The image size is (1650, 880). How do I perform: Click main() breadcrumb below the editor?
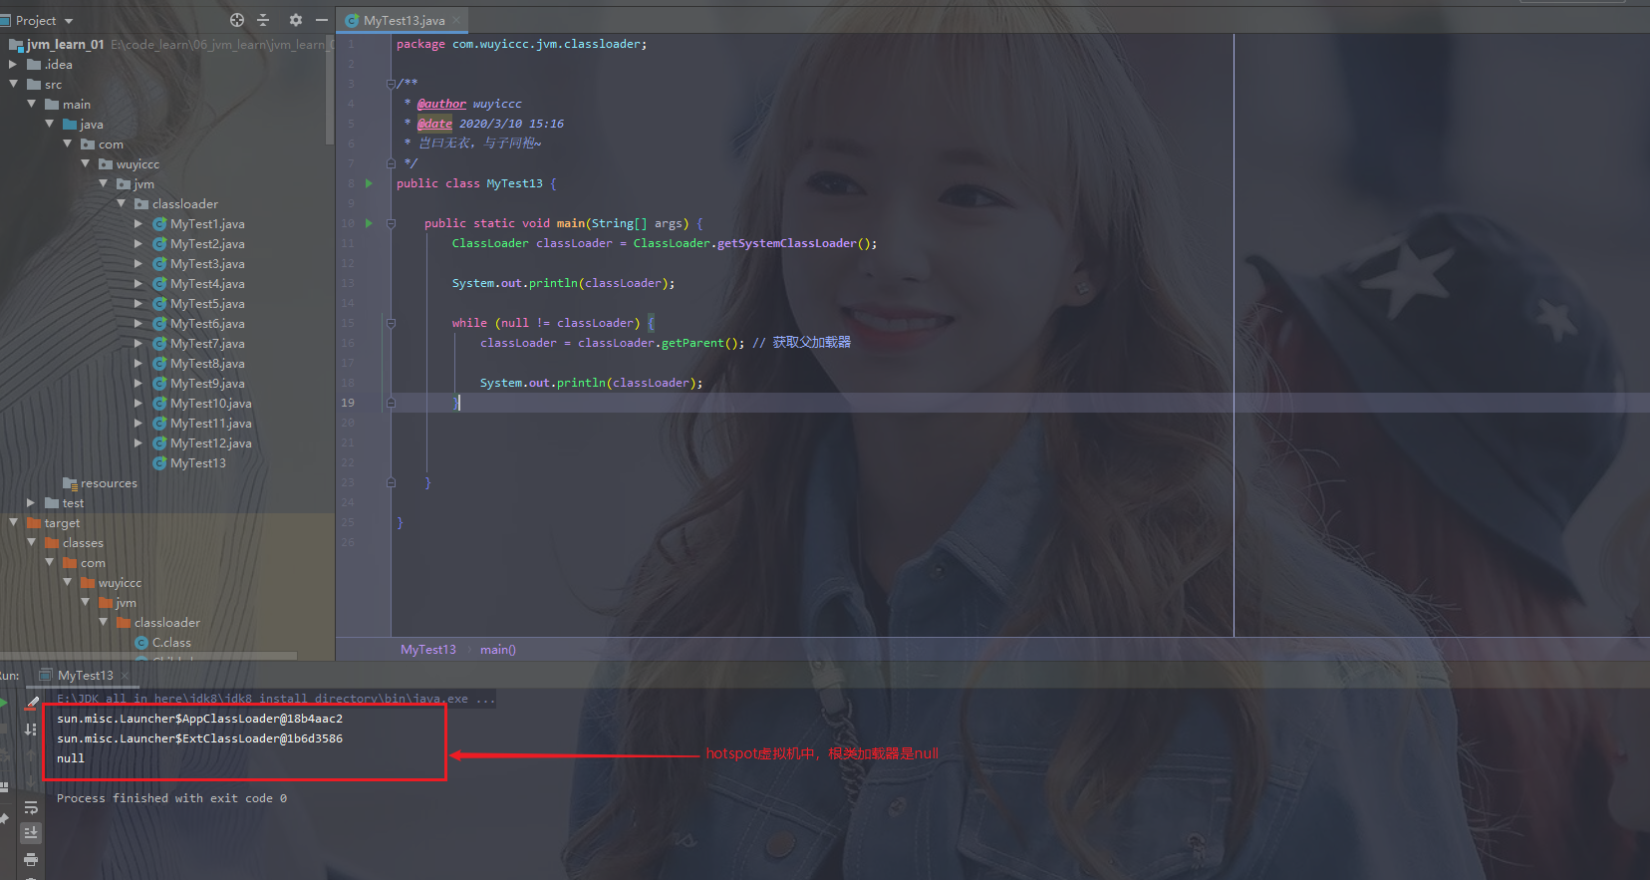498,650
